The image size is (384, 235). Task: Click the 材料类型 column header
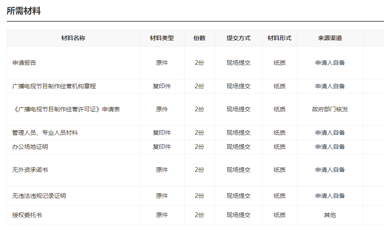(x=162, y=38)
